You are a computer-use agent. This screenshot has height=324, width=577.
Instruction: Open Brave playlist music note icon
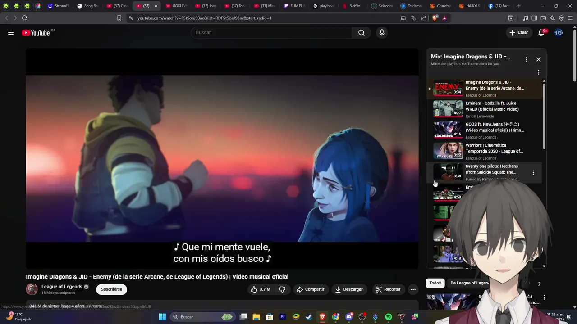[x=525, y=18]
